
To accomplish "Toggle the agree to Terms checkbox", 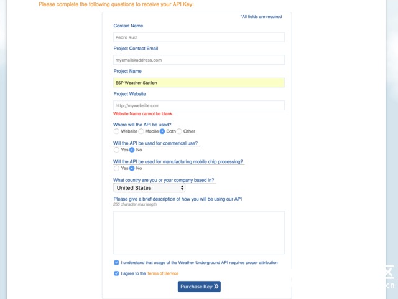I will [116, 273].
